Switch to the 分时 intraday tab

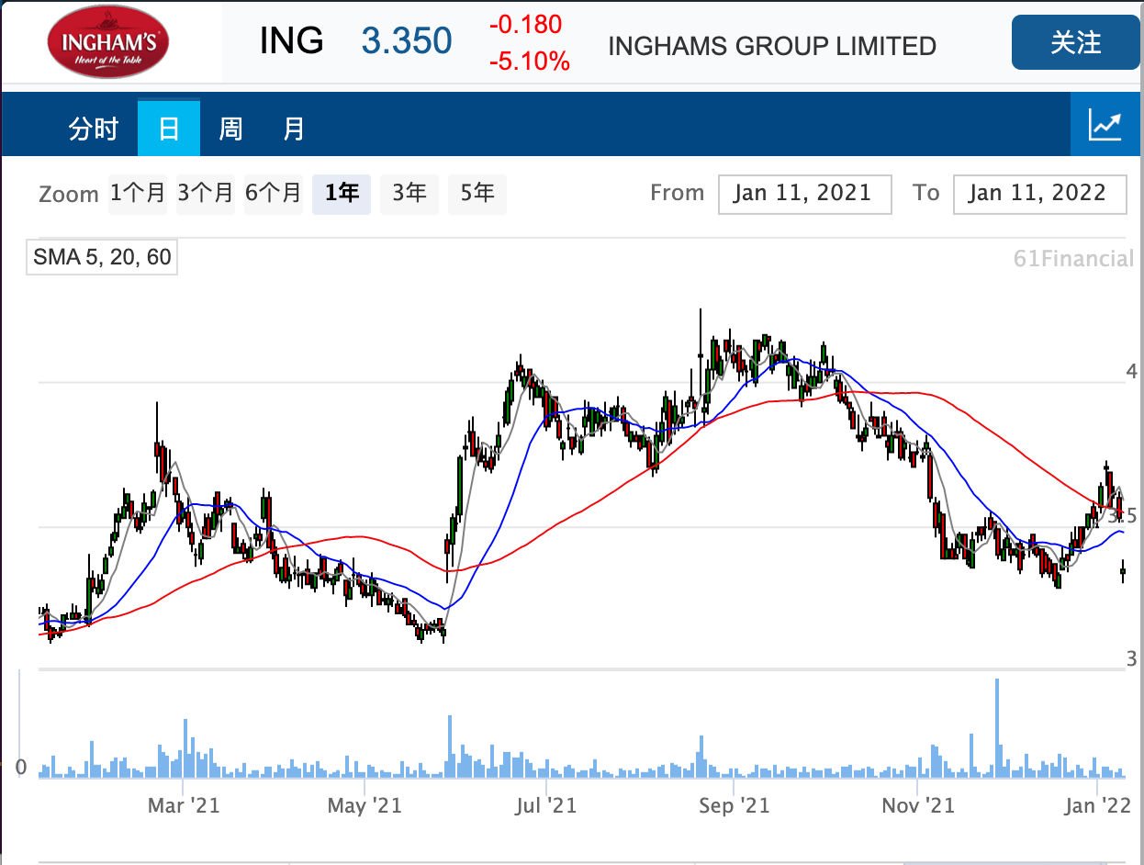click(x=94, y=129)
